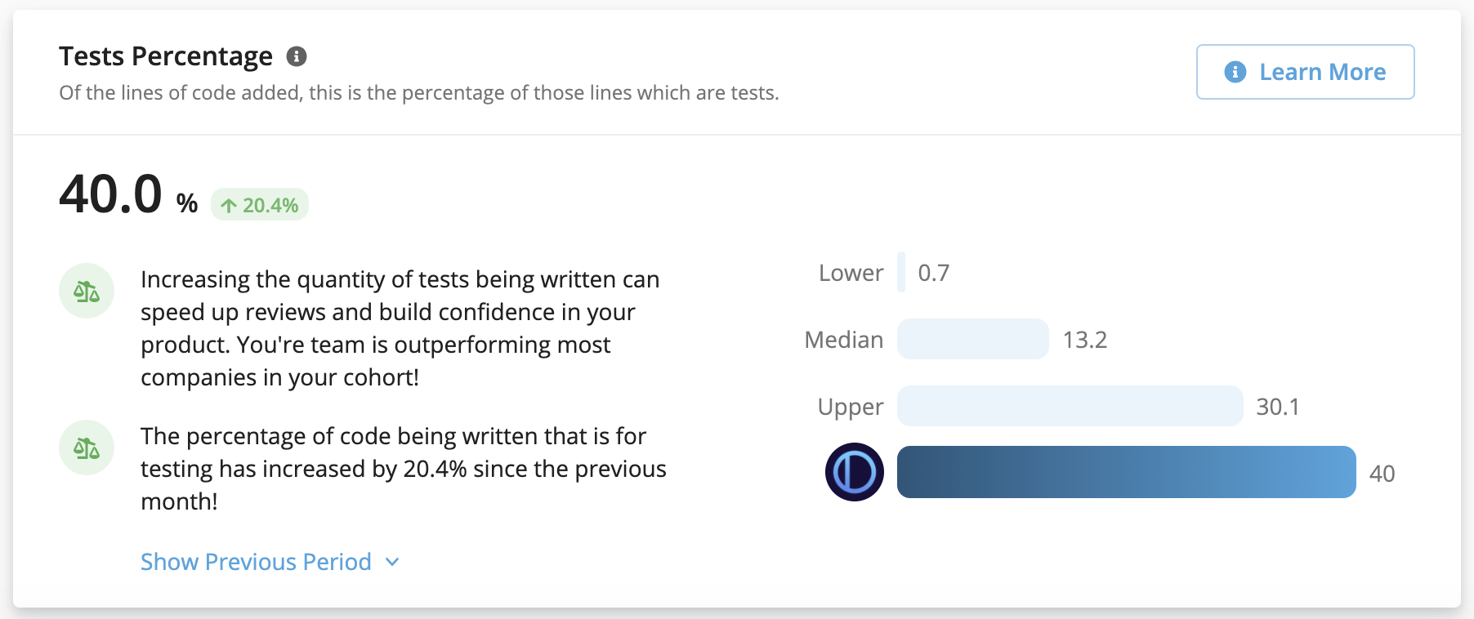Screen dimensions: 1474x619
Task: Click scales icon beside cohort comparison insight
Action: [87, 291]
